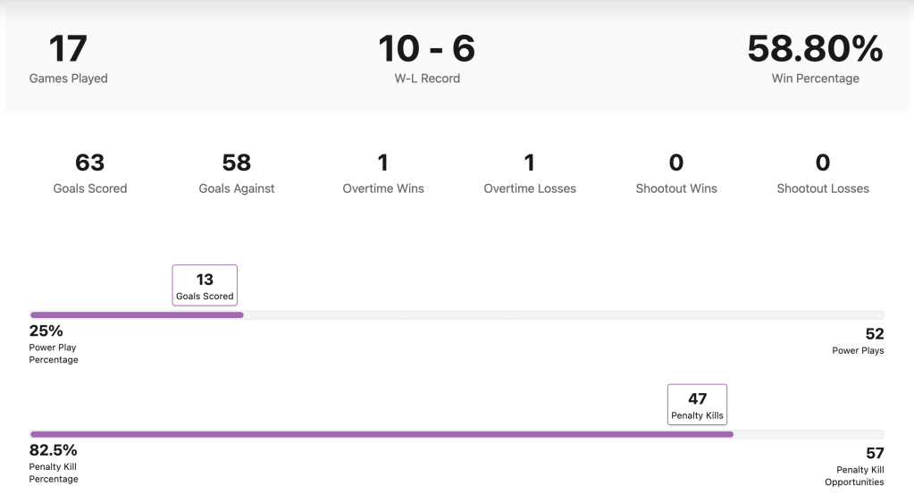Select the Overtime Wins stat
This screenshot has height=494, width=914.
[x=383, y=163]
